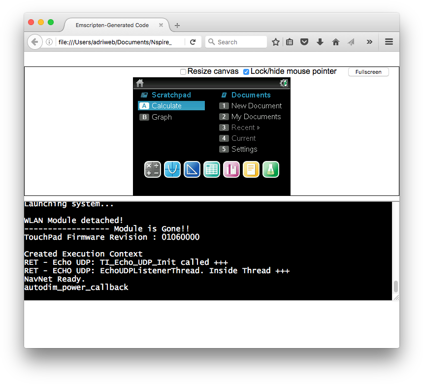Select Current document entry
Viewport: 423px width, 384px height.
237,138
